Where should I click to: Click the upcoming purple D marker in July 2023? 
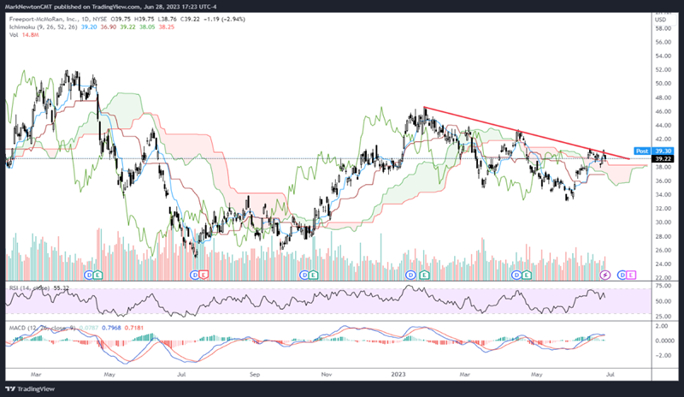point(622,275)
